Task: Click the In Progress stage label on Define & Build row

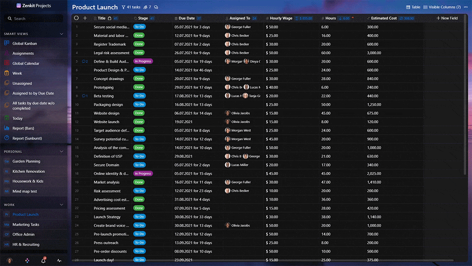Action: [x=143, y=61]
